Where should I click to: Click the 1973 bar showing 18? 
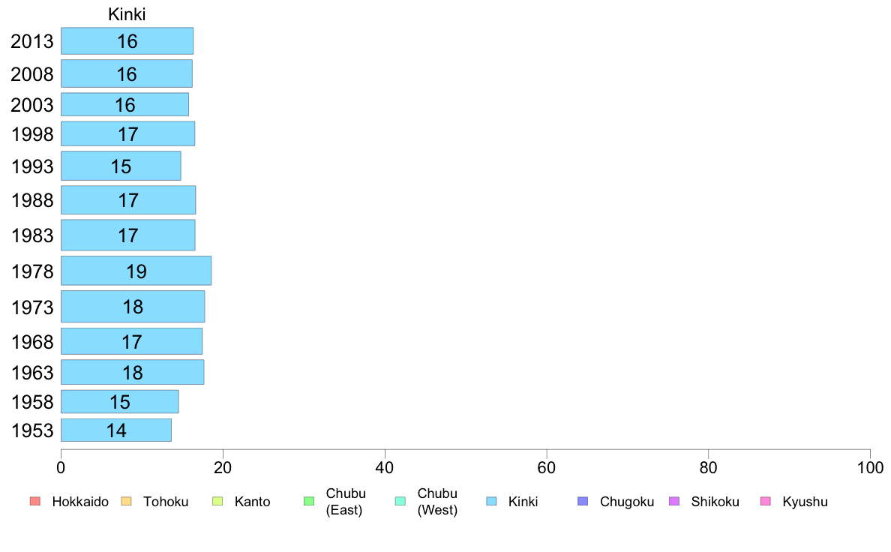click(133, 307)
